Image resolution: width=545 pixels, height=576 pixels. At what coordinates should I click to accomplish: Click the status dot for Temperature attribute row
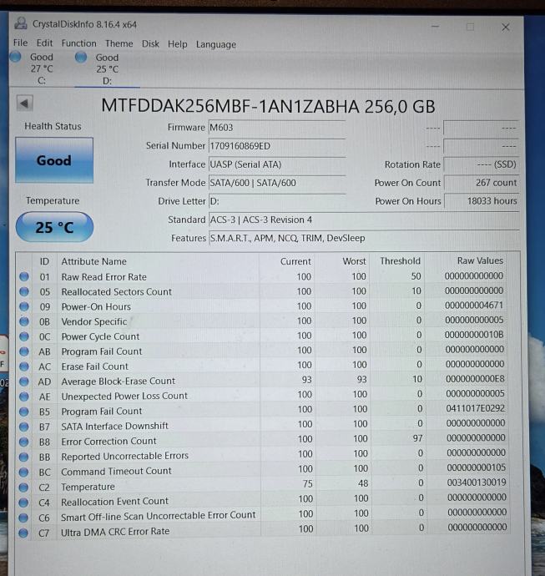[x=23, y=488]
